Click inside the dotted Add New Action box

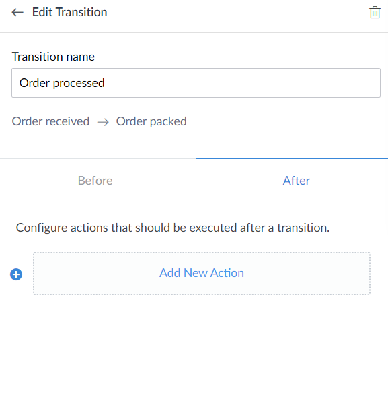pyautogui.click(x=202, y=274)
